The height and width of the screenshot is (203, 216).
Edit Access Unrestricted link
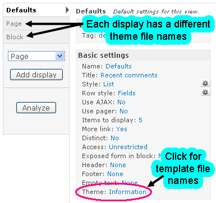coord(128,147)
